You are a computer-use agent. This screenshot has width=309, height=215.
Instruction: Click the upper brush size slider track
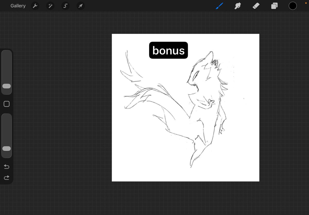[6, 67]
